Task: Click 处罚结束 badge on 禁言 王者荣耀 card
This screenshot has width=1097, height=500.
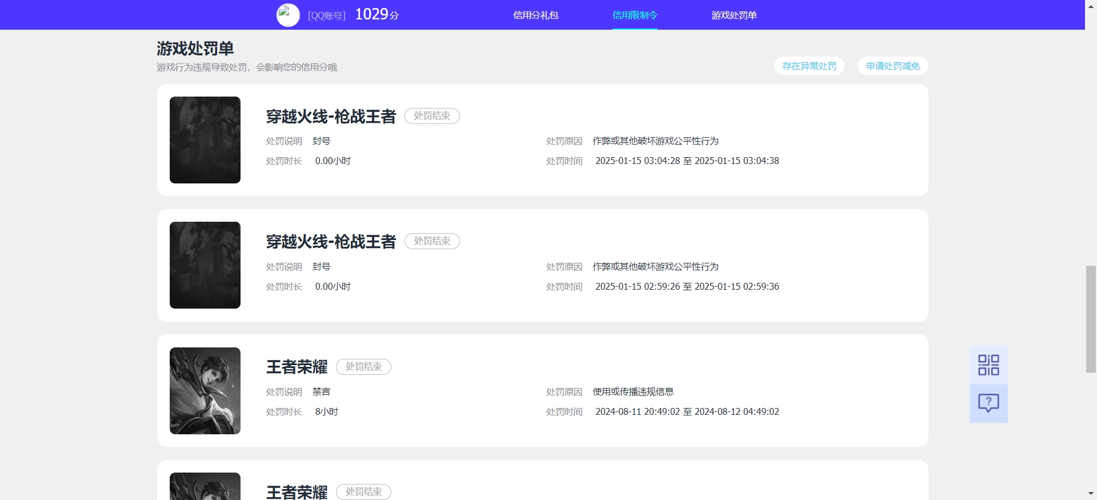Action: point(363,367)
